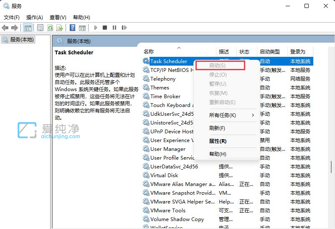
Task: Click gear icon beside Volume Shadow Copy
Action: [x=146, y=219]
